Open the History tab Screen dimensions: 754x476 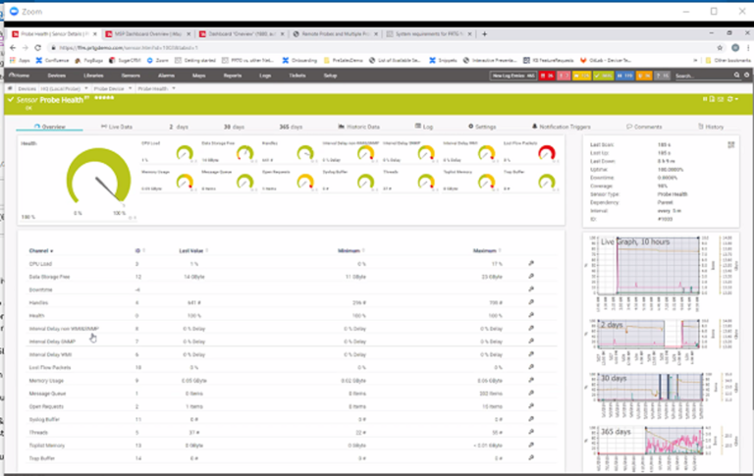point(711,127)
